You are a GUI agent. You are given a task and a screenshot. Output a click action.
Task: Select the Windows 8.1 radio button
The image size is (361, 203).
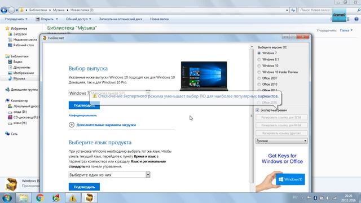[259, 59]
